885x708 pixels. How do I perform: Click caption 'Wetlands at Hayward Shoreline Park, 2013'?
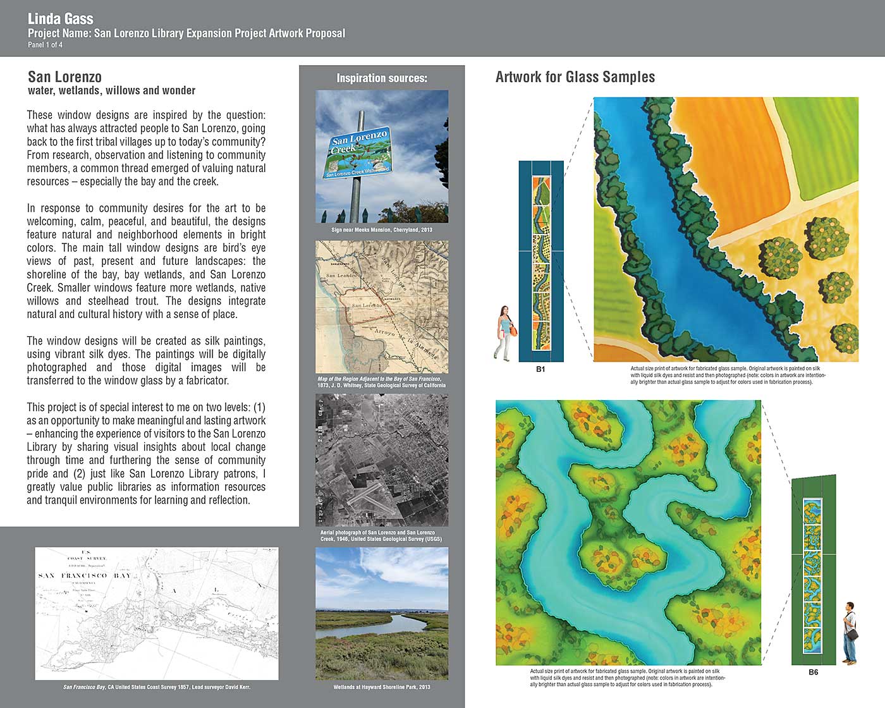(382, 687)
